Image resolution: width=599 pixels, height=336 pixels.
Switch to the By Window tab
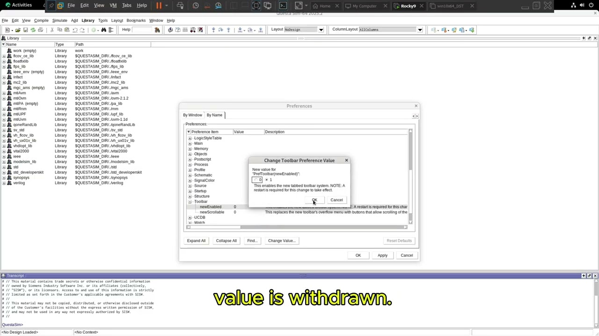(192, 115)
